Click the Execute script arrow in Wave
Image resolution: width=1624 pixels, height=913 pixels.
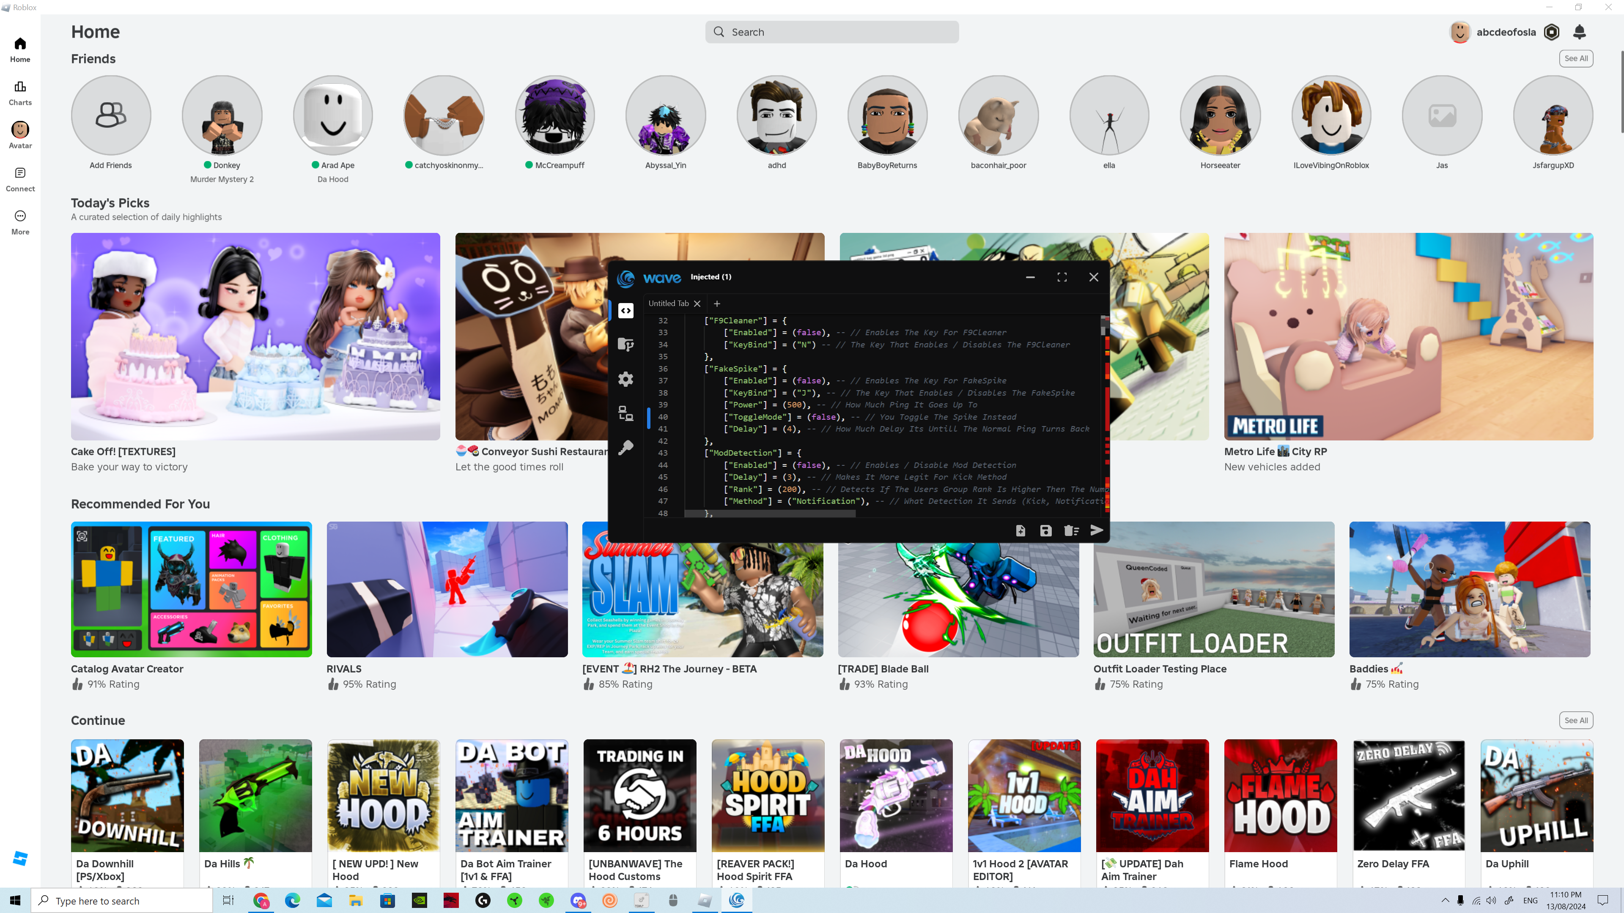pos(1096,530)
